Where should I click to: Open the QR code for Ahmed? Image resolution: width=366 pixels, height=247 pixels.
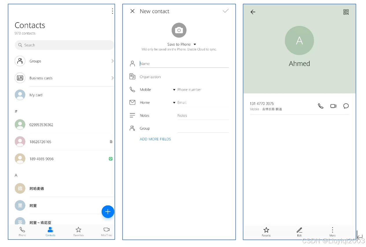(x=346, y=12)
